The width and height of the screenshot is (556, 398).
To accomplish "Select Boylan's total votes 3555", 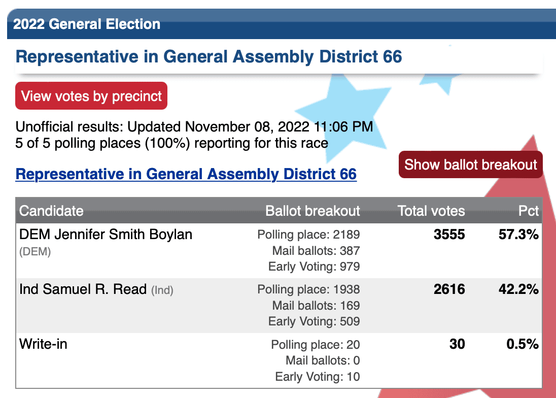I will 449,235.
